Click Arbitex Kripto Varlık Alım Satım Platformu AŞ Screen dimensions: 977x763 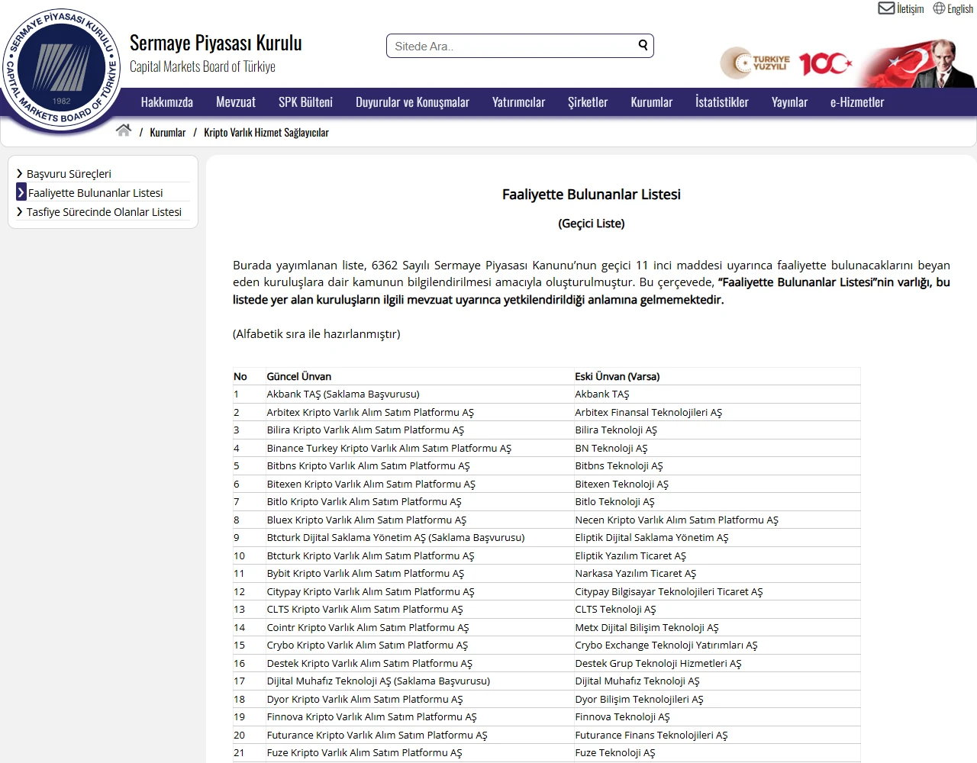[x=370, y=413]
